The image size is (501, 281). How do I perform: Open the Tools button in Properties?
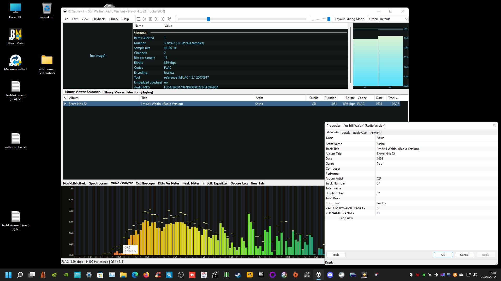pyautogui.click(x=336, y=255)
